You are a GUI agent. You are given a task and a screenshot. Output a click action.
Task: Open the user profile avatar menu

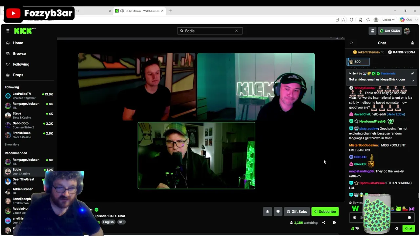pyautogui.click(x=407, y=31)
